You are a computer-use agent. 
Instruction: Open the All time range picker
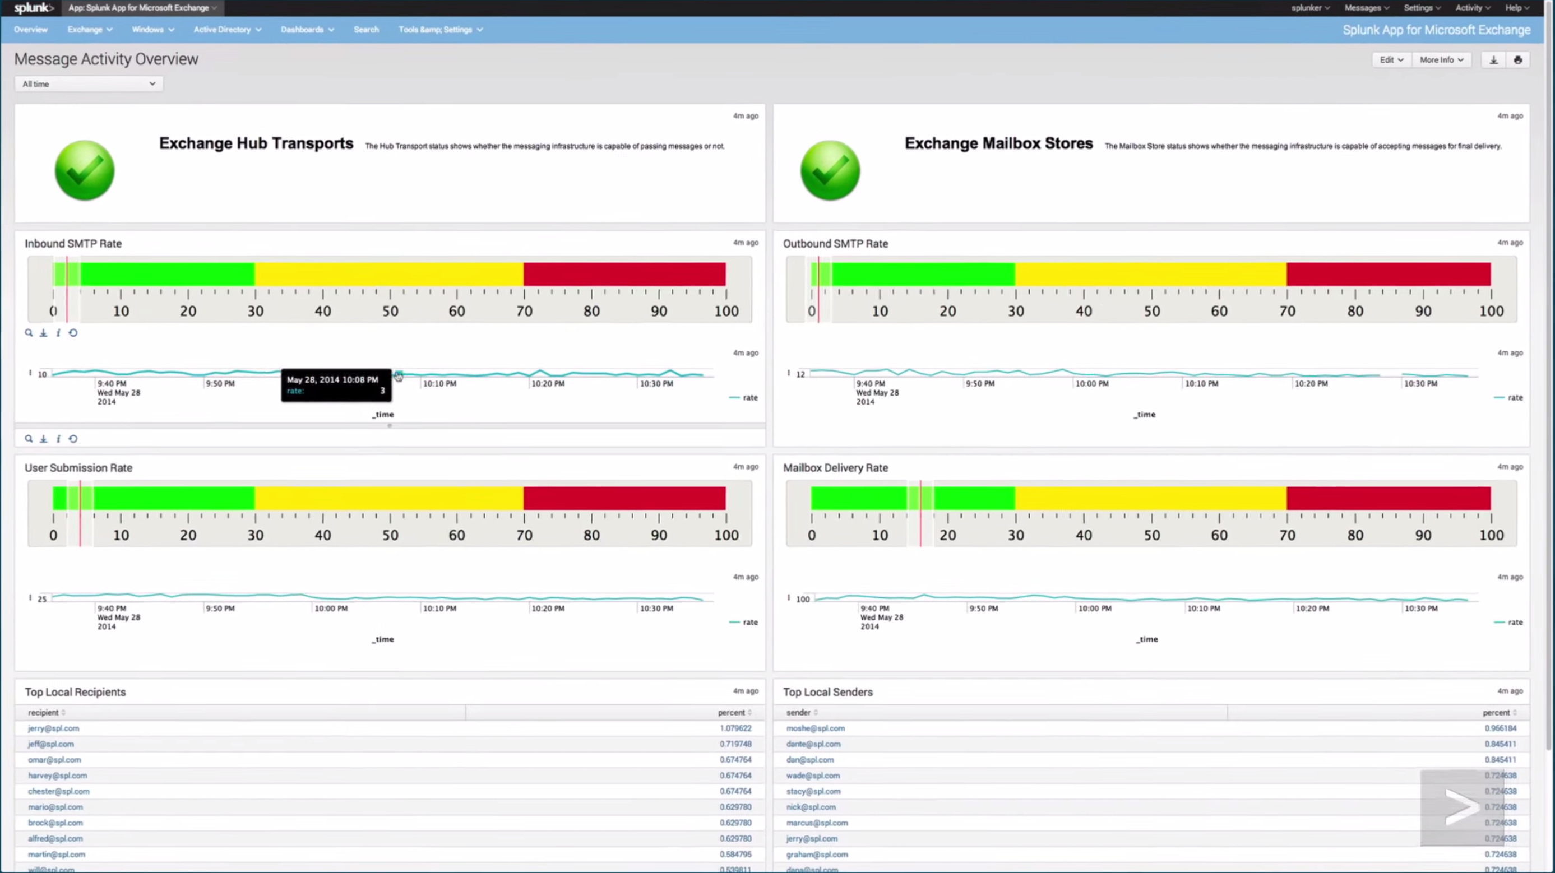coord(89,84)
